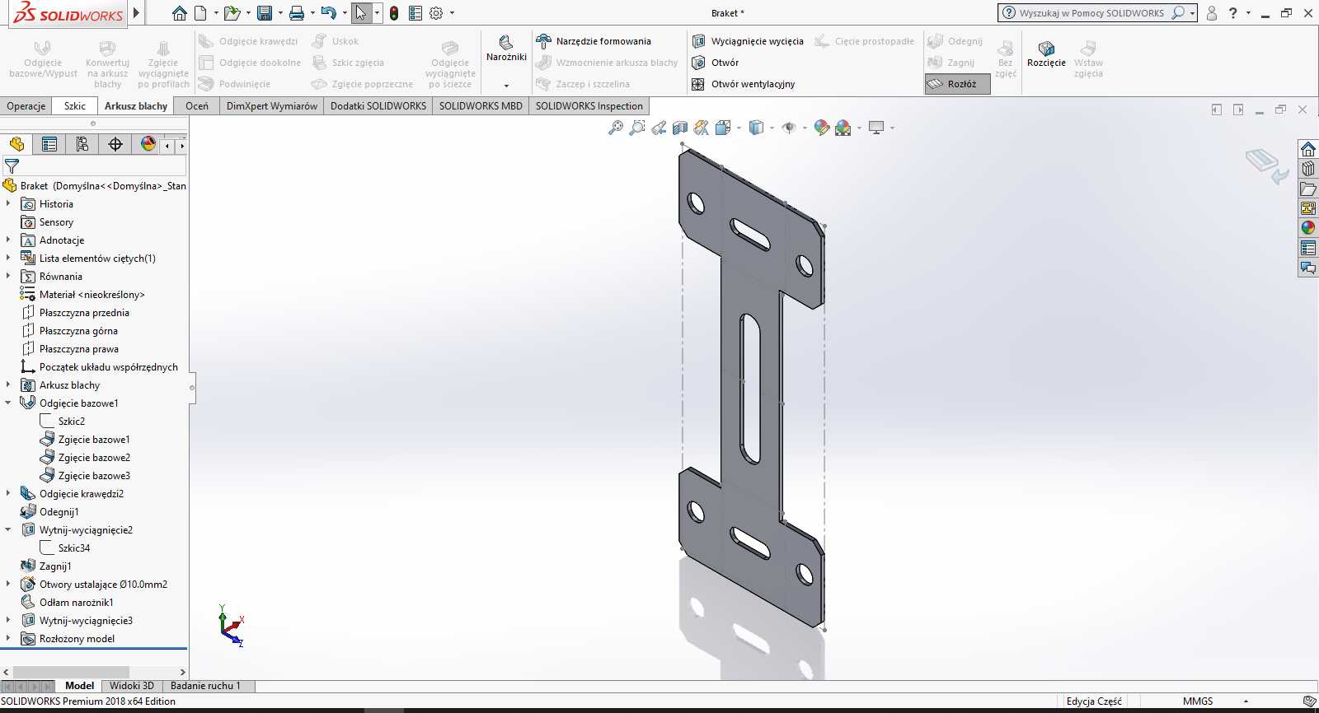
Task: Open the Custom Properties task pane icon
Action: point(1308,248)
